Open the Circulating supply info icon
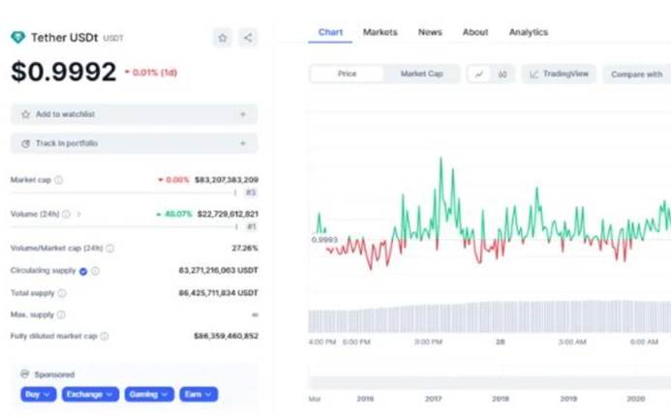 click(x=96, y=271)
